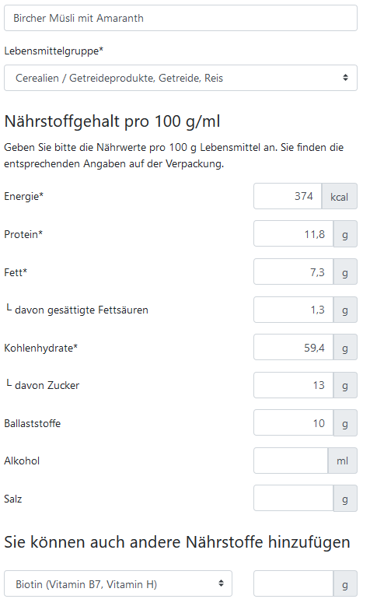Click the g unit label next to Protein
370x599 pixels.
[345, 234]
